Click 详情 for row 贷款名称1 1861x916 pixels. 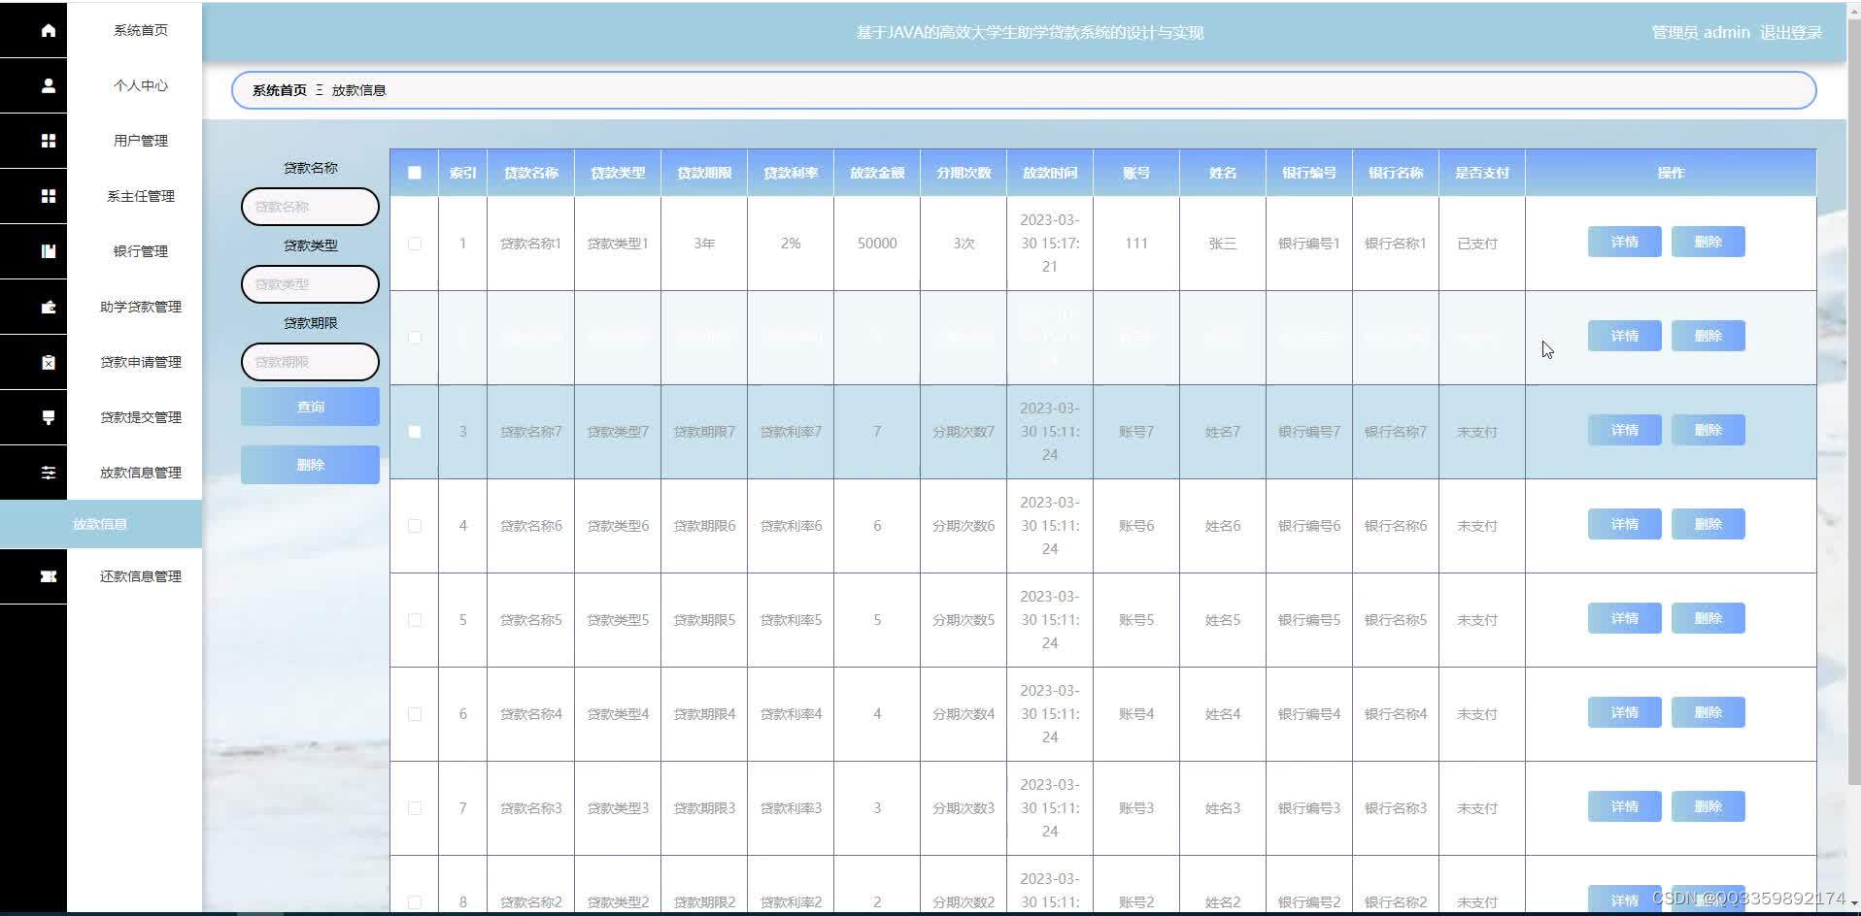tap(1624, 242)
